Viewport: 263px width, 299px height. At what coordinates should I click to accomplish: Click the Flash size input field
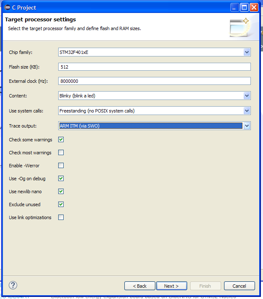pyautogui.click(x=154, y=67)
